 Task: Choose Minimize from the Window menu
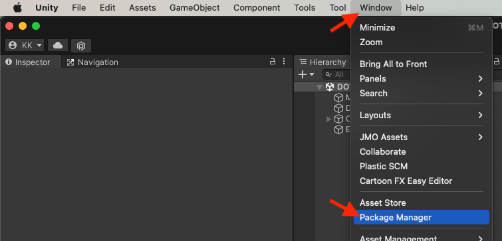422,27
